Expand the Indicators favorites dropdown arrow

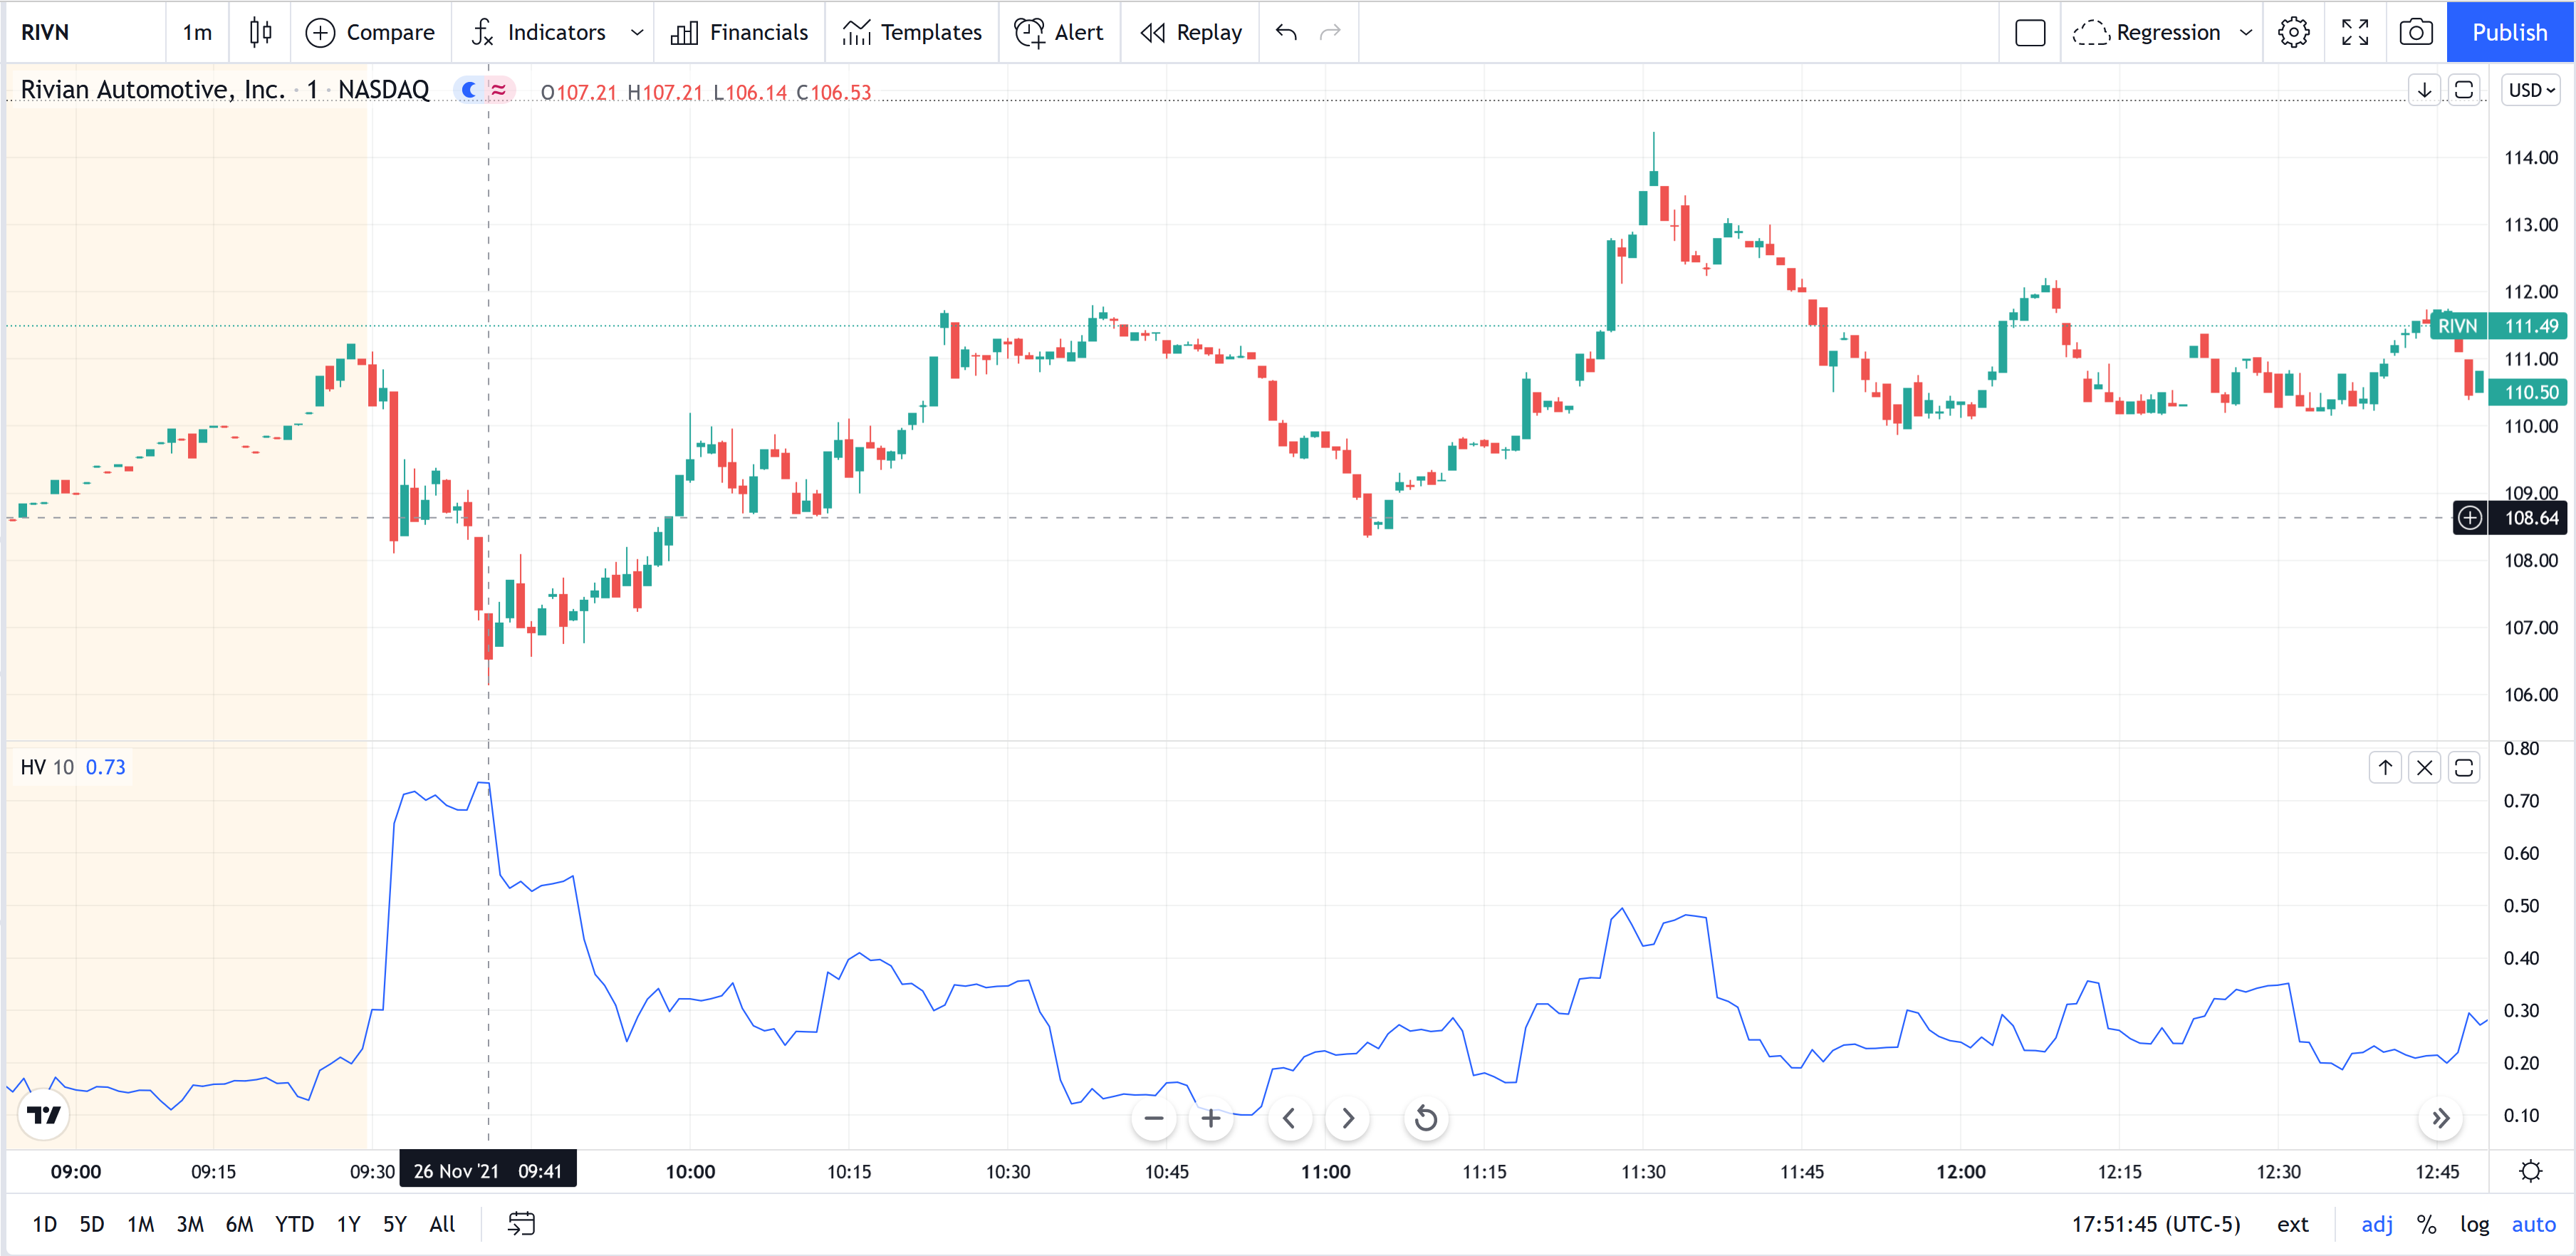[637, 32]
